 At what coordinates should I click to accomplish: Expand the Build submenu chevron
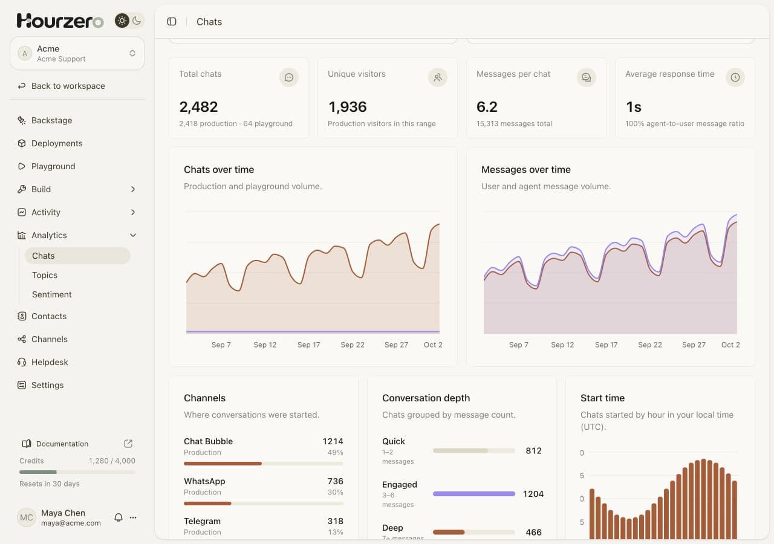[x=133, y=189]
